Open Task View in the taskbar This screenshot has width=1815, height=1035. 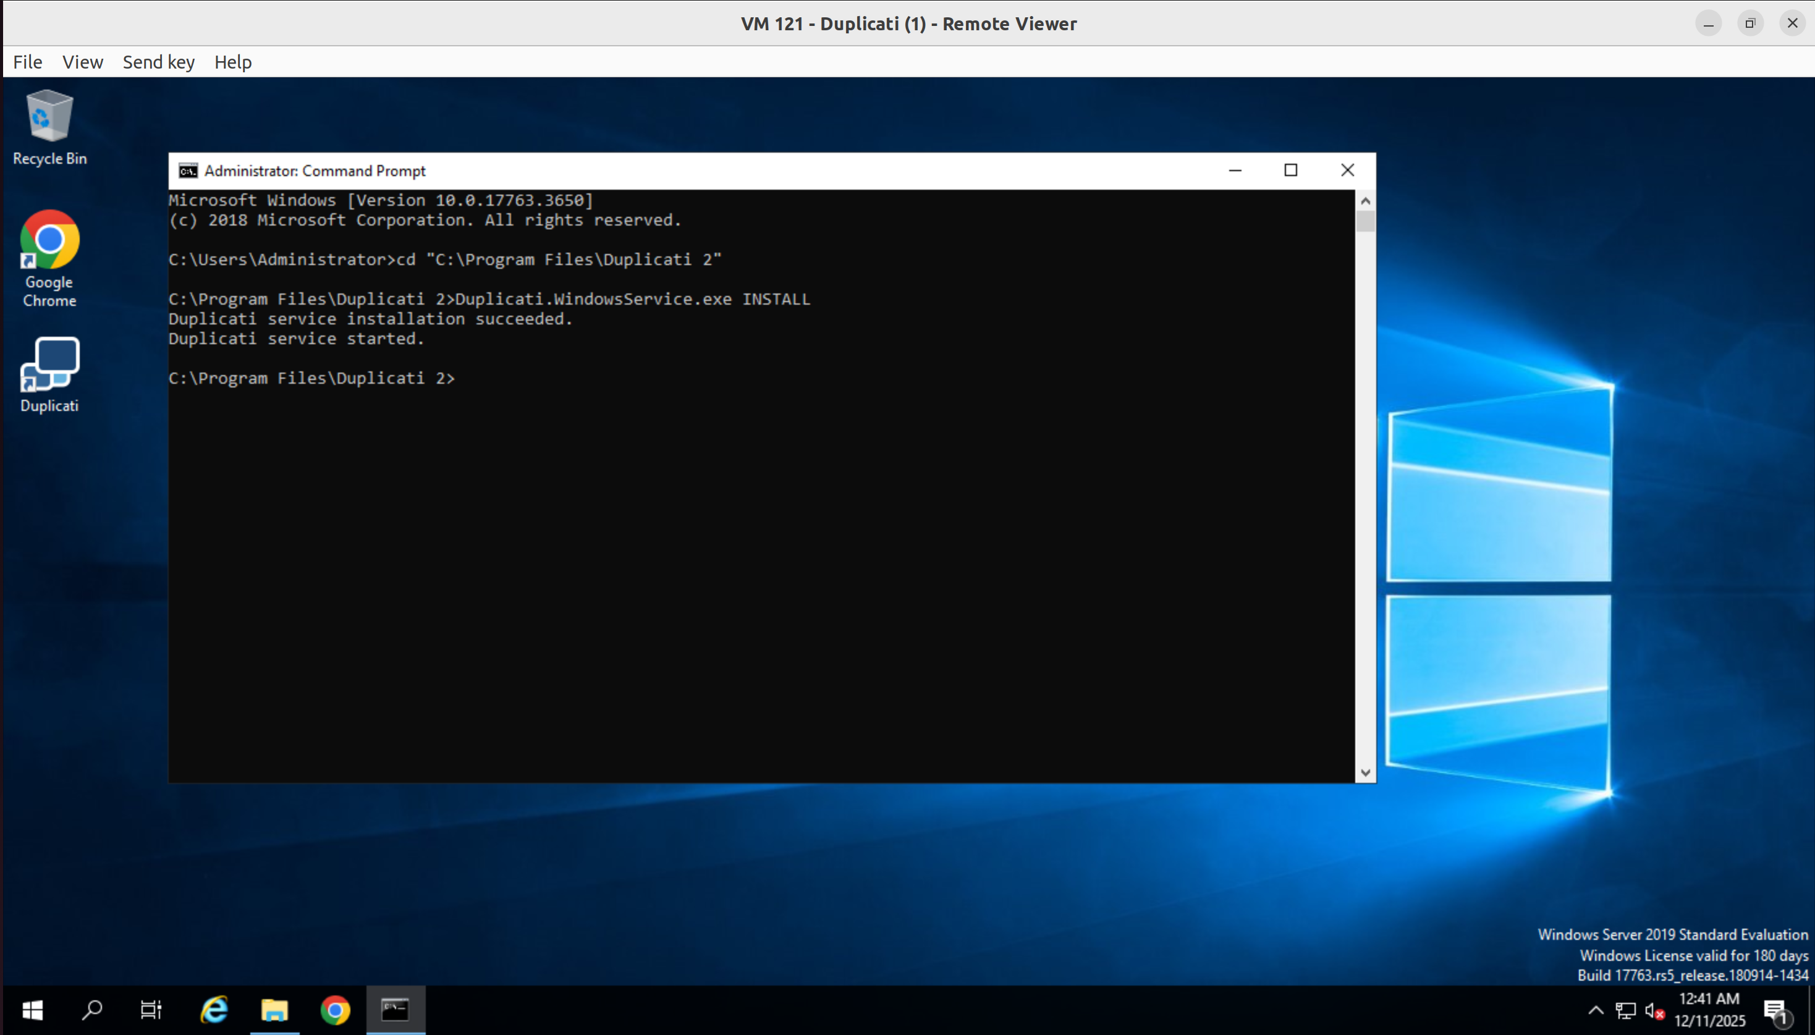coord(151,1010)
